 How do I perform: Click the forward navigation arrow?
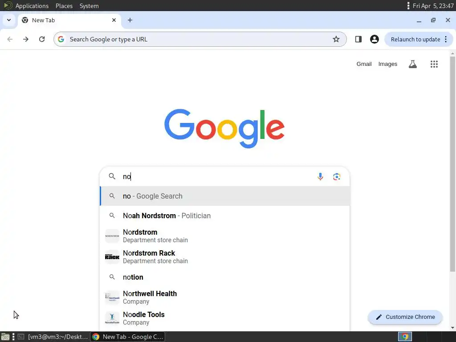[25, 39]
